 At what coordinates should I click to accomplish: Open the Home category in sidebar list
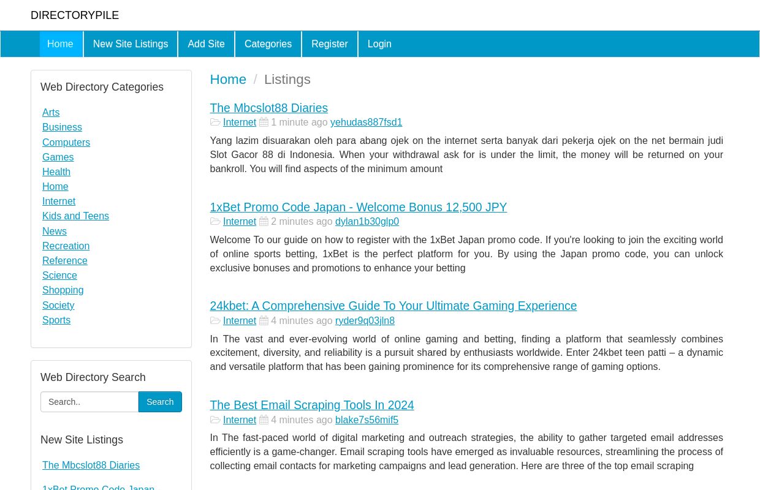click(x=55, y=187)
